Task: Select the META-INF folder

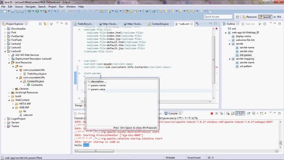Action: 25,104
